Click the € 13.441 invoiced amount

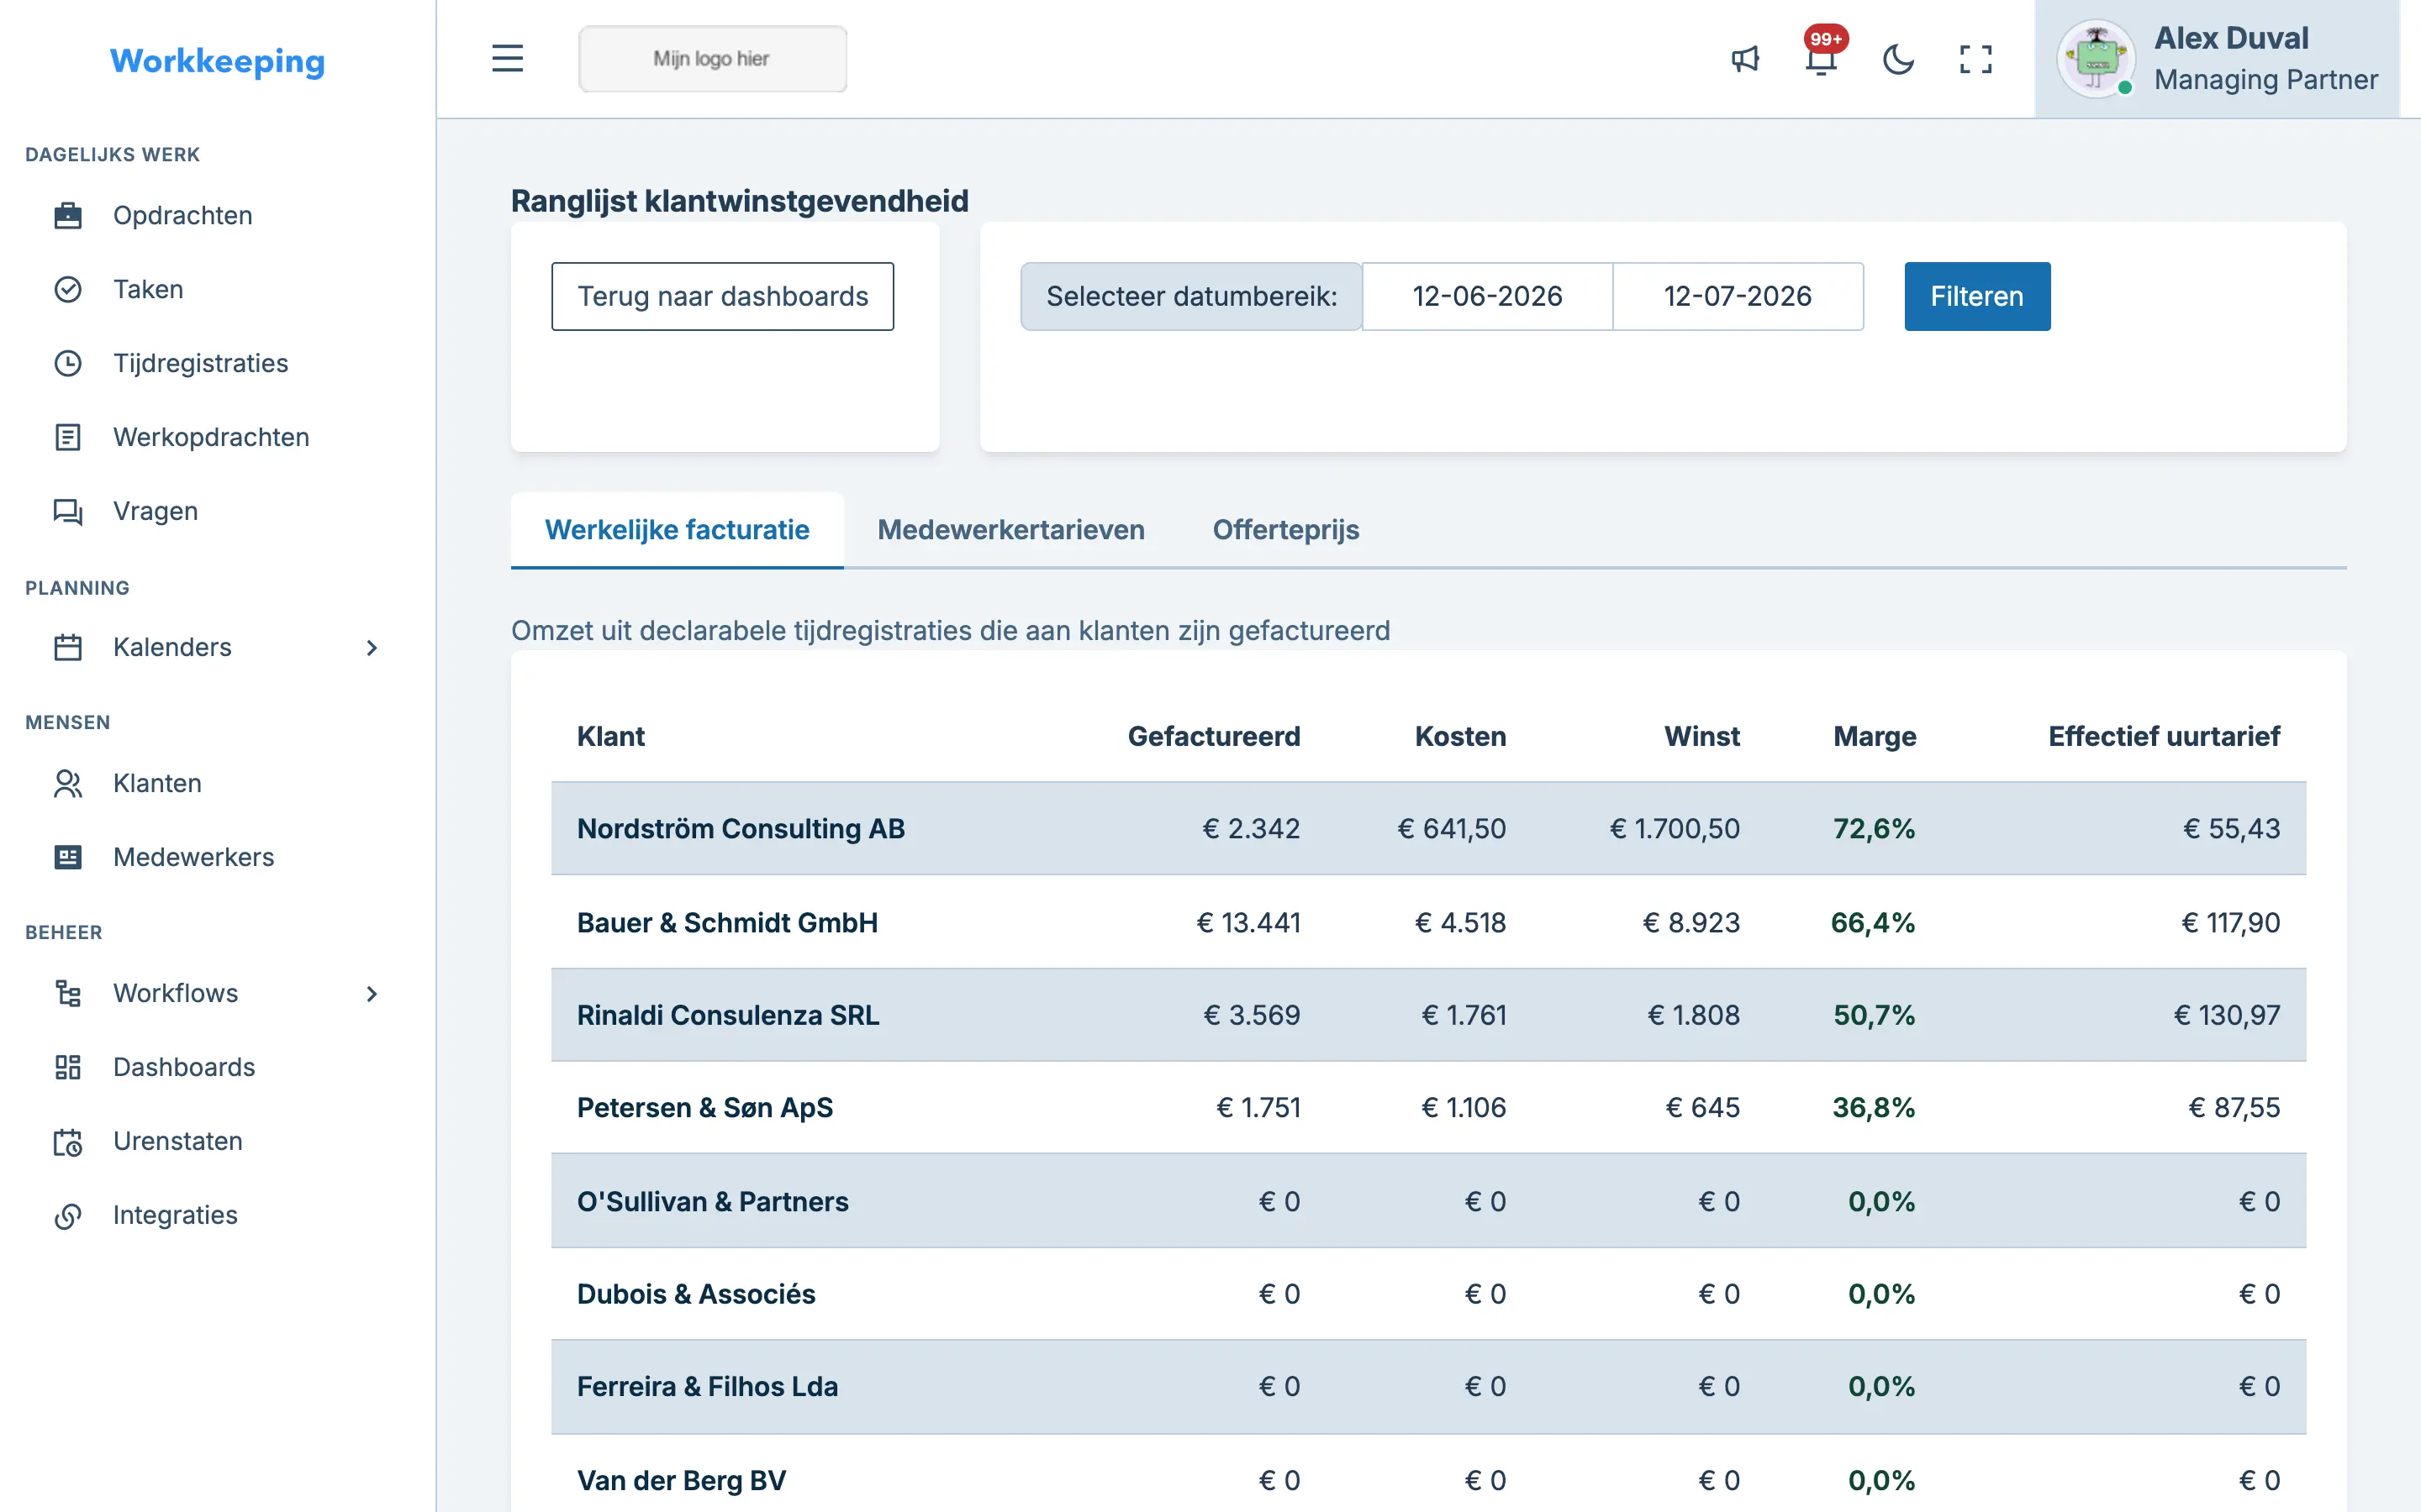click(1248, 922)
